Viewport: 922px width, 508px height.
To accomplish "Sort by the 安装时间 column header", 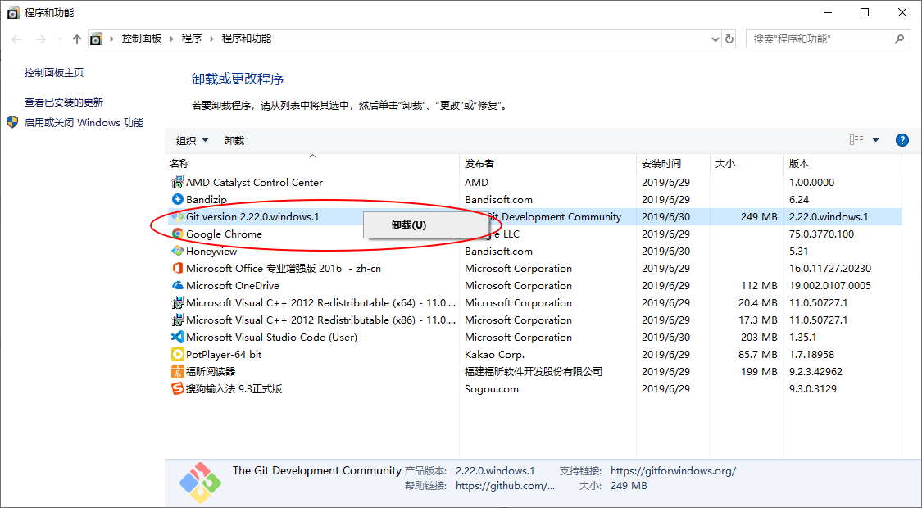I will (x=674, y=163).
